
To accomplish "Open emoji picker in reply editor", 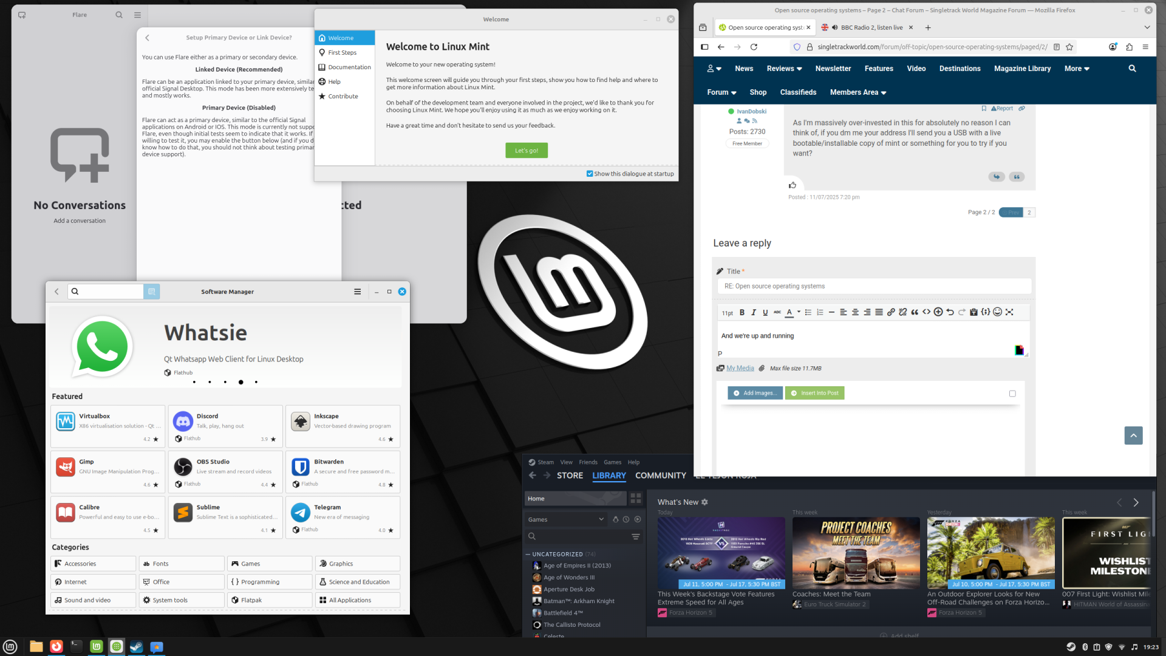I will 997,312.
